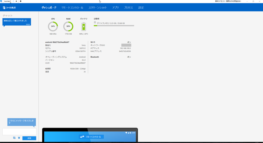The width and height of the screenshot is (263, 143).
Task: Click the resolution value 1920x1200 - 224dpi
Action: (x=78, y=69)
